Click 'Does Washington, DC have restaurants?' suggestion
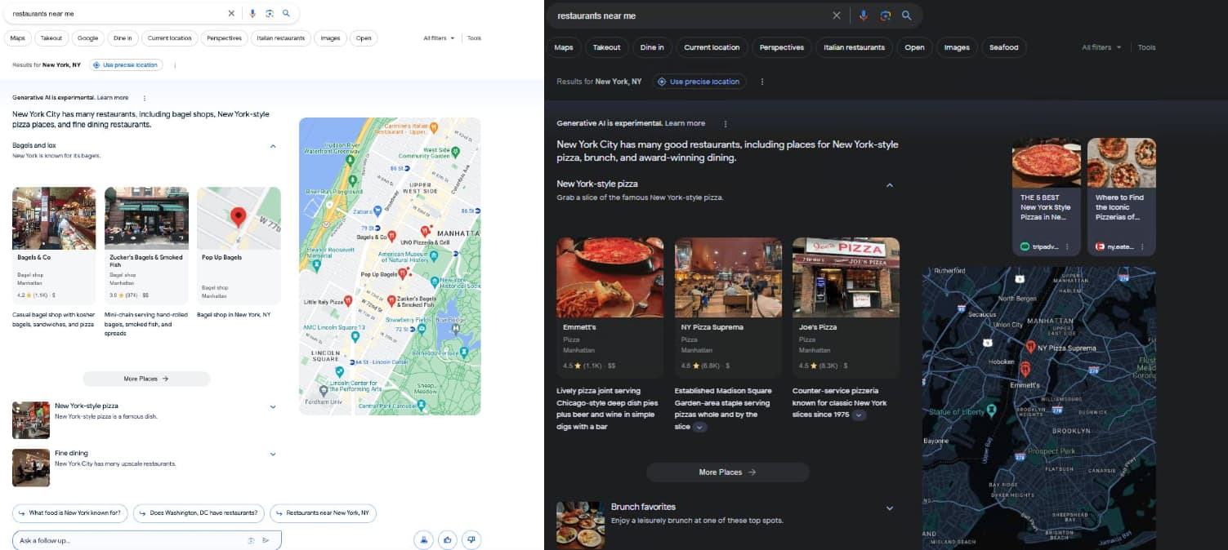This screenshot has height=550, width=1228. [x=199, y=513]
